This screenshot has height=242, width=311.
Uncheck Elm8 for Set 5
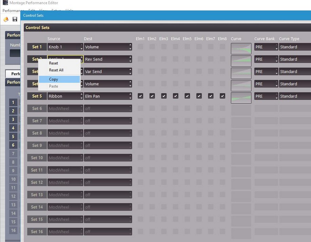click(x=222, y=96)
